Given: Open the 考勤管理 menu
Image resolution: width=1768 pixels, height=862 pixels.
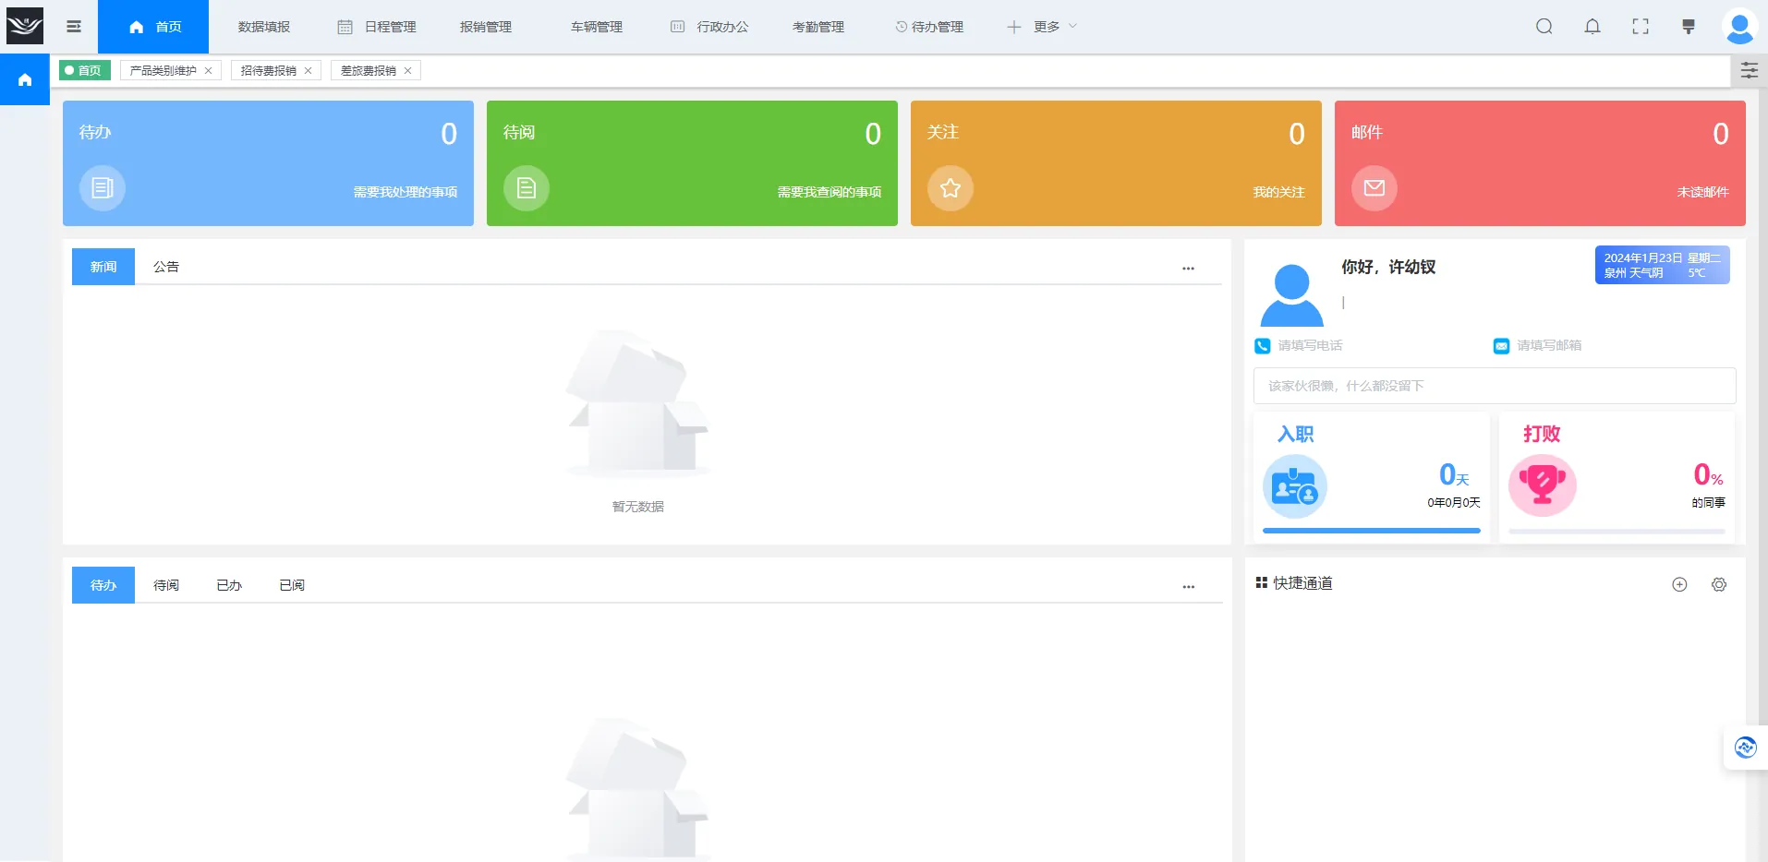Looking at the screenshot, I should 818,27.
